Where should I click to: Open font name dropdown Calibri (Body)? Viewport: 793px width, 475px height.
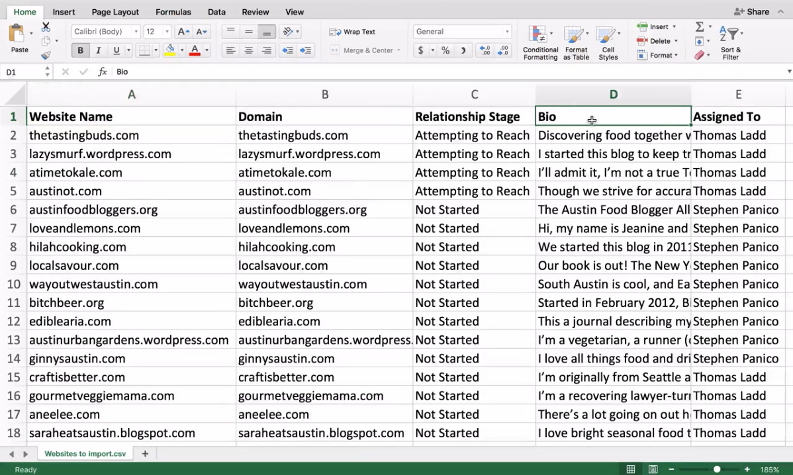136,31
